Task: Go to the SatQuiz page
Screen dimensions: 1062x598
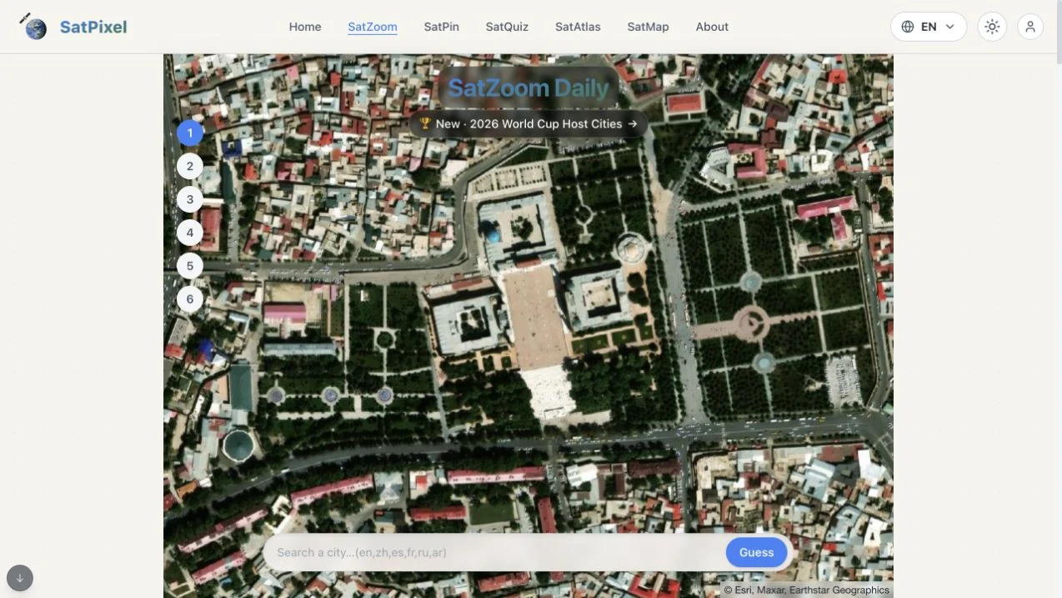Action: 507,27
